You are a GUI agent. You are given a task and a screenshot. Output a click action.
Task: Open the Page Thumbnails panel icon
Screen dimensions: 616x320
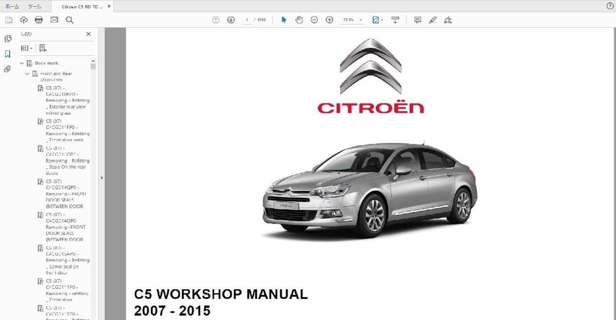tap(8, 38)
